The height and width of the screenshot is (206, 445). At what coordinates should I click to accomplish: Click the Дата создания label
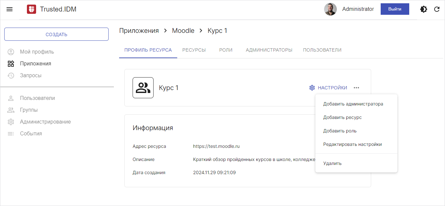tap(149, 172)
